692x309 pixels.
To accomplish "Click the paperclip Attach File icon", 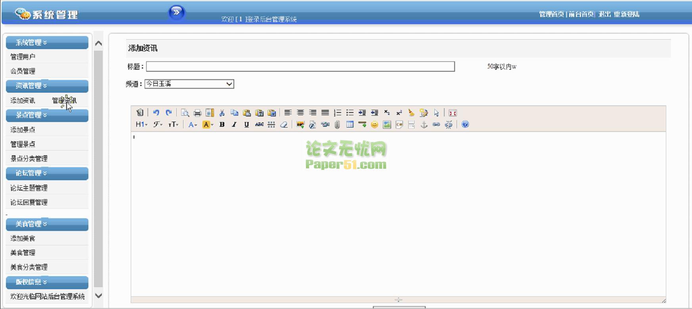I will [x=337, y=124].
